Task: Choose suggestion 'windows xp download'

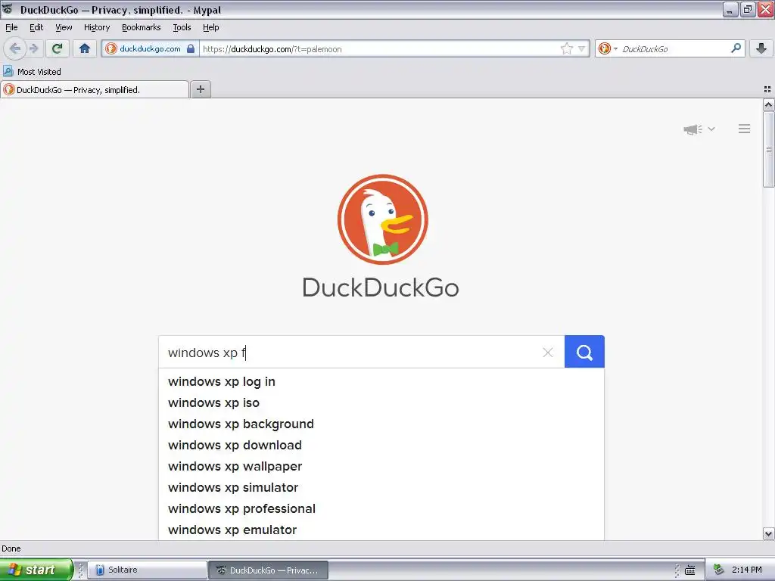Action: (381, 446)
